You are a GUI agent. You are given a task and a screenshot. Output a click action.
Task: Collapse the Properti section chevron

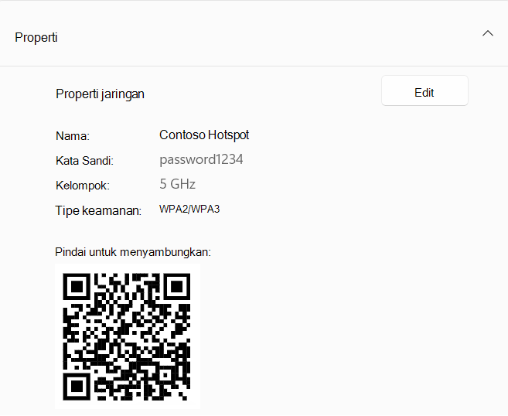(x=488, y=33)
